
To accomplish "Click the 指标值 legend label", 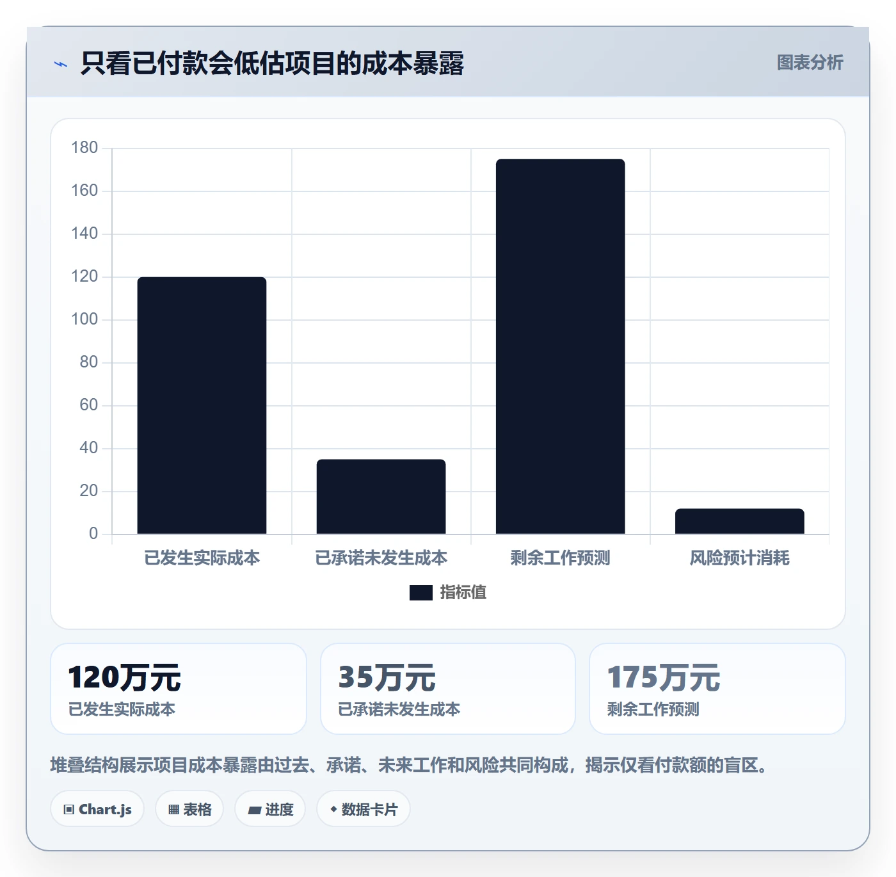I will pos(463,593).
